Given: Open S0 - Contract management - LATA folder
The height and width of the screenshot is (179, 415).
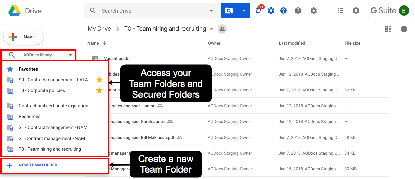Looking at the screenshot, I should (x=55, y=80).
